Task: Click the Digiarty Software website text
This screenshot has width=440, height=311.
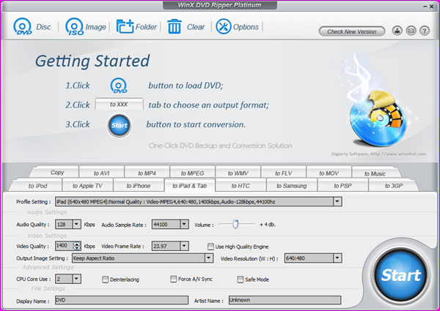Action: 378,154
